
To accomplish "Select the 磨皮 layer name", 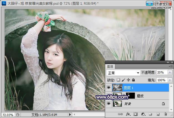I will pyautogui.click(x=140, y=96).
